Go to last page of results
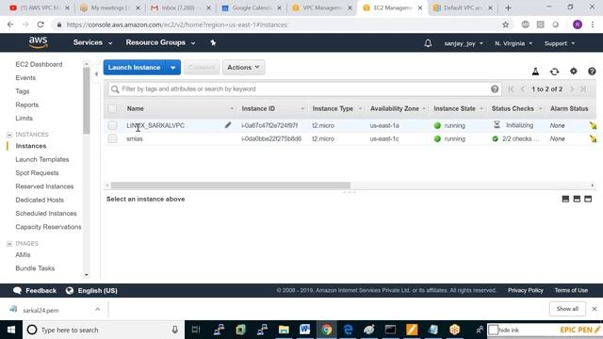This screenshot has width=603, height=339. coord(583,89)
